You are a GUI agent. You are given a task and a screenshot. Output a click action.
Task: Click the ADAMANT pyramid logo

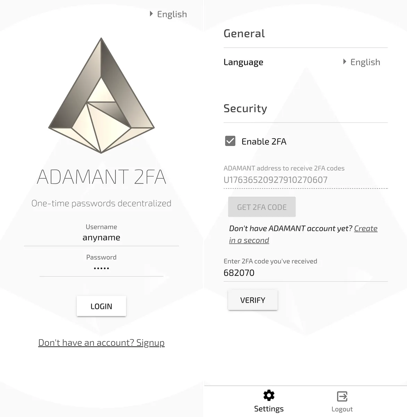click(101, 96)
